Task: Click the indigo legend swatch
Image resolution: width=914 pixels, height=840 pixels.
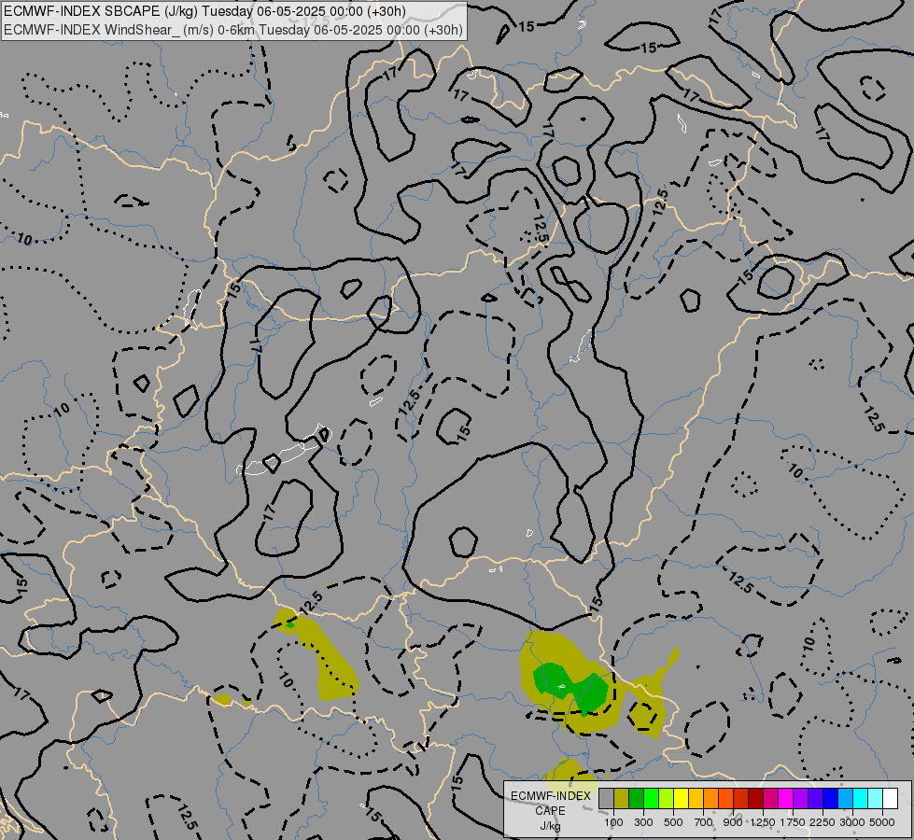Action: (815, 798)
